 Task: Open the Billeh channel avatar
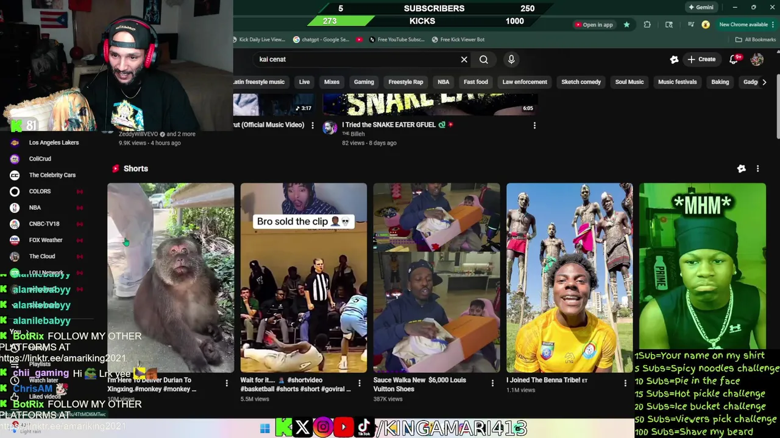click(x=330, y=127)
